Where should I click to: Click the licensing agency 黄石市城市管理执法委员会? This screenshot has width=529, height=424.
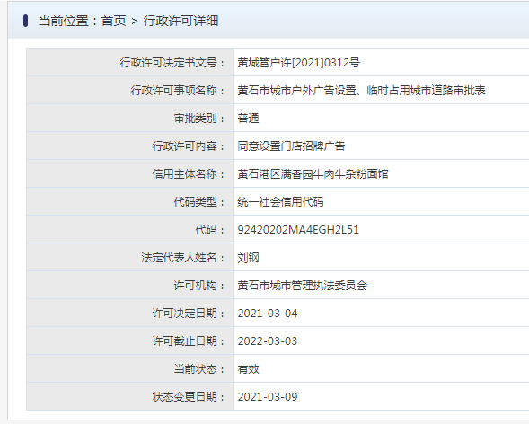(303, 286)
